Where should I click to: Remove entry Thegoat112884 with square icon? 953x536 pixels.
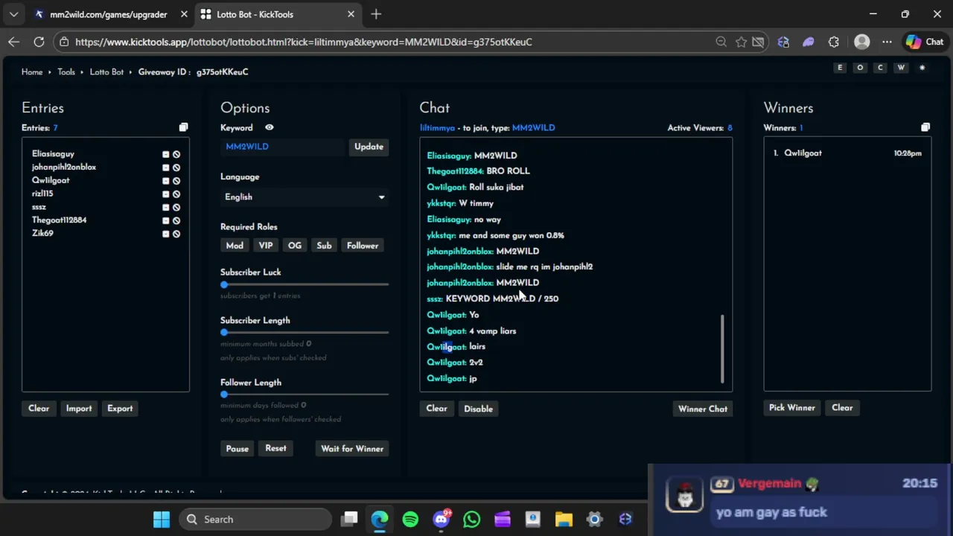pos(165,220)
